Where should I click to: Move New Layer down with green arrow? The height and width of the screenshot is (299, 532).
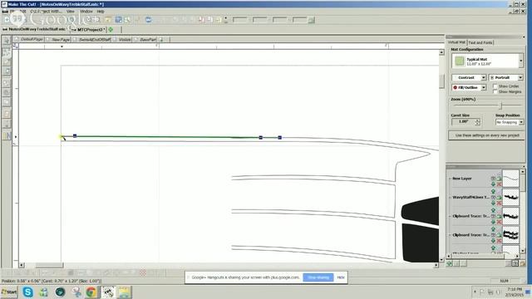[x=493, y=184]
